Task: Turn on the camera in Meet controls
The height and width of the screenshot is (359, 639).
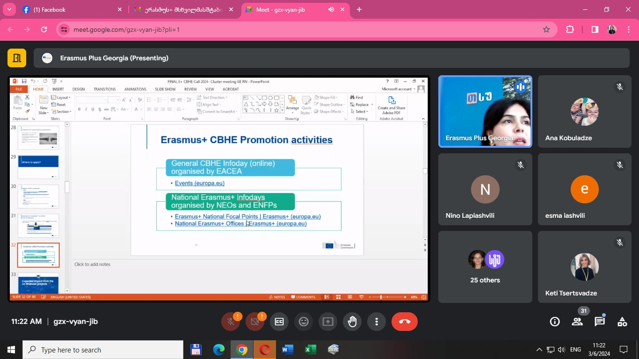Action: pos(255,322)
